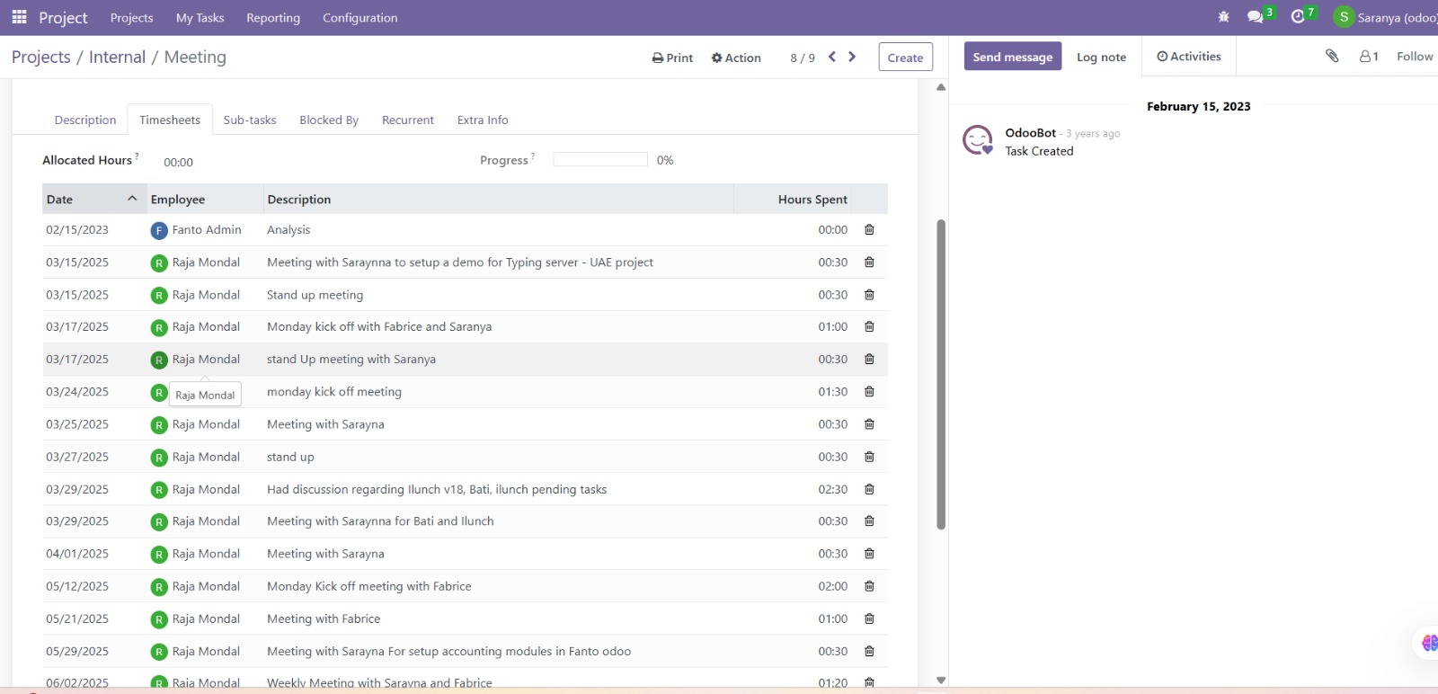Click the Description column header
Image resolution: width=1438 pixels, height=694 pixels.
click(x=499, y=200)
